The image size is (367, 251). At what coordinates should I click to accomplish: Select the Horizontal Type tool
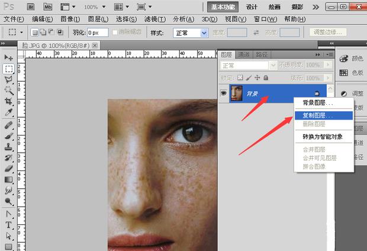point(9,225)
